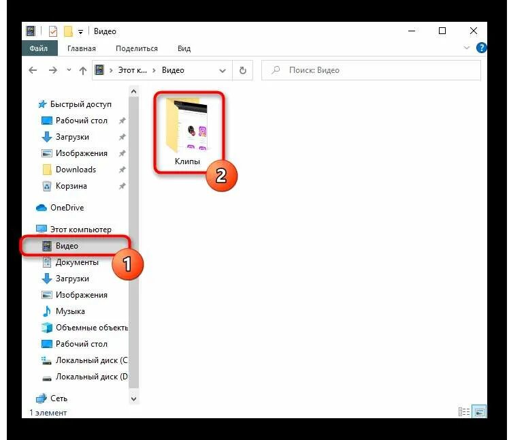This screenshot has height=440, width=509.
Task: Open Локальный диск (C:) drive
Action: point(92,360)
